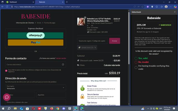The image size is (178, 111).
Task: Click the address bar URL
Action: 47,7
